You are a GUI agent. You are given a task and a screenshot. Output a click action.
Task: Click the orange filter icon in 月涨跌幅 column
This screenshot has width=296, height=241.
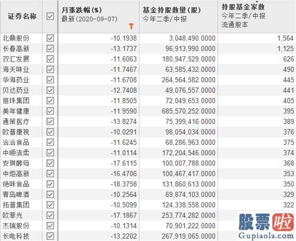tap(131, 26)
